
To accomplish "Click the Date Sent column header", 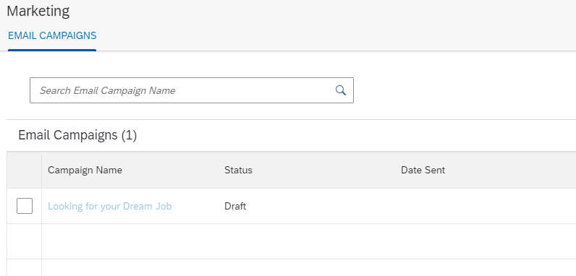I will click(x=423, y=170).
